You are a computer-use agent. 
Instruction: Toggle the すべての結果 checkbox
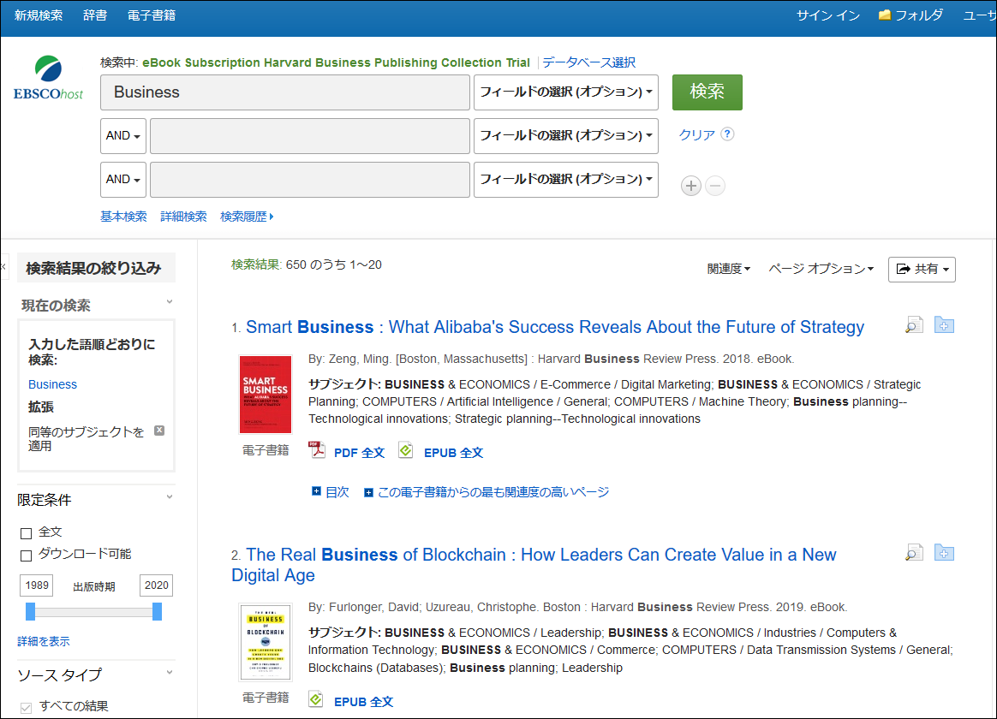(26, 707)
